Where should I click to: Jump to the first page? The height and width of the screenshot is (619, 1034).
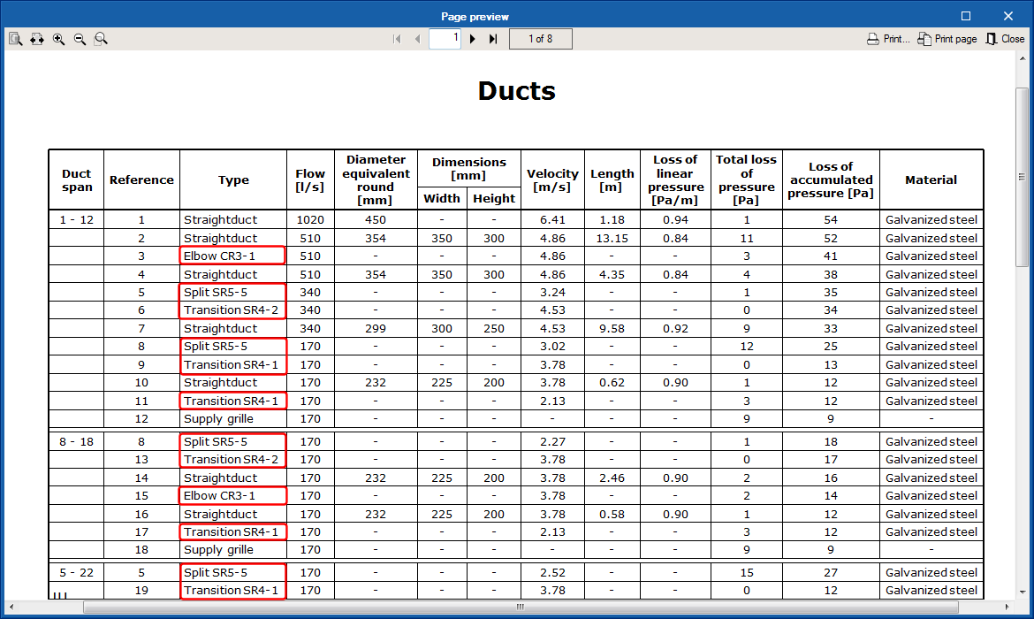[397, 38]
